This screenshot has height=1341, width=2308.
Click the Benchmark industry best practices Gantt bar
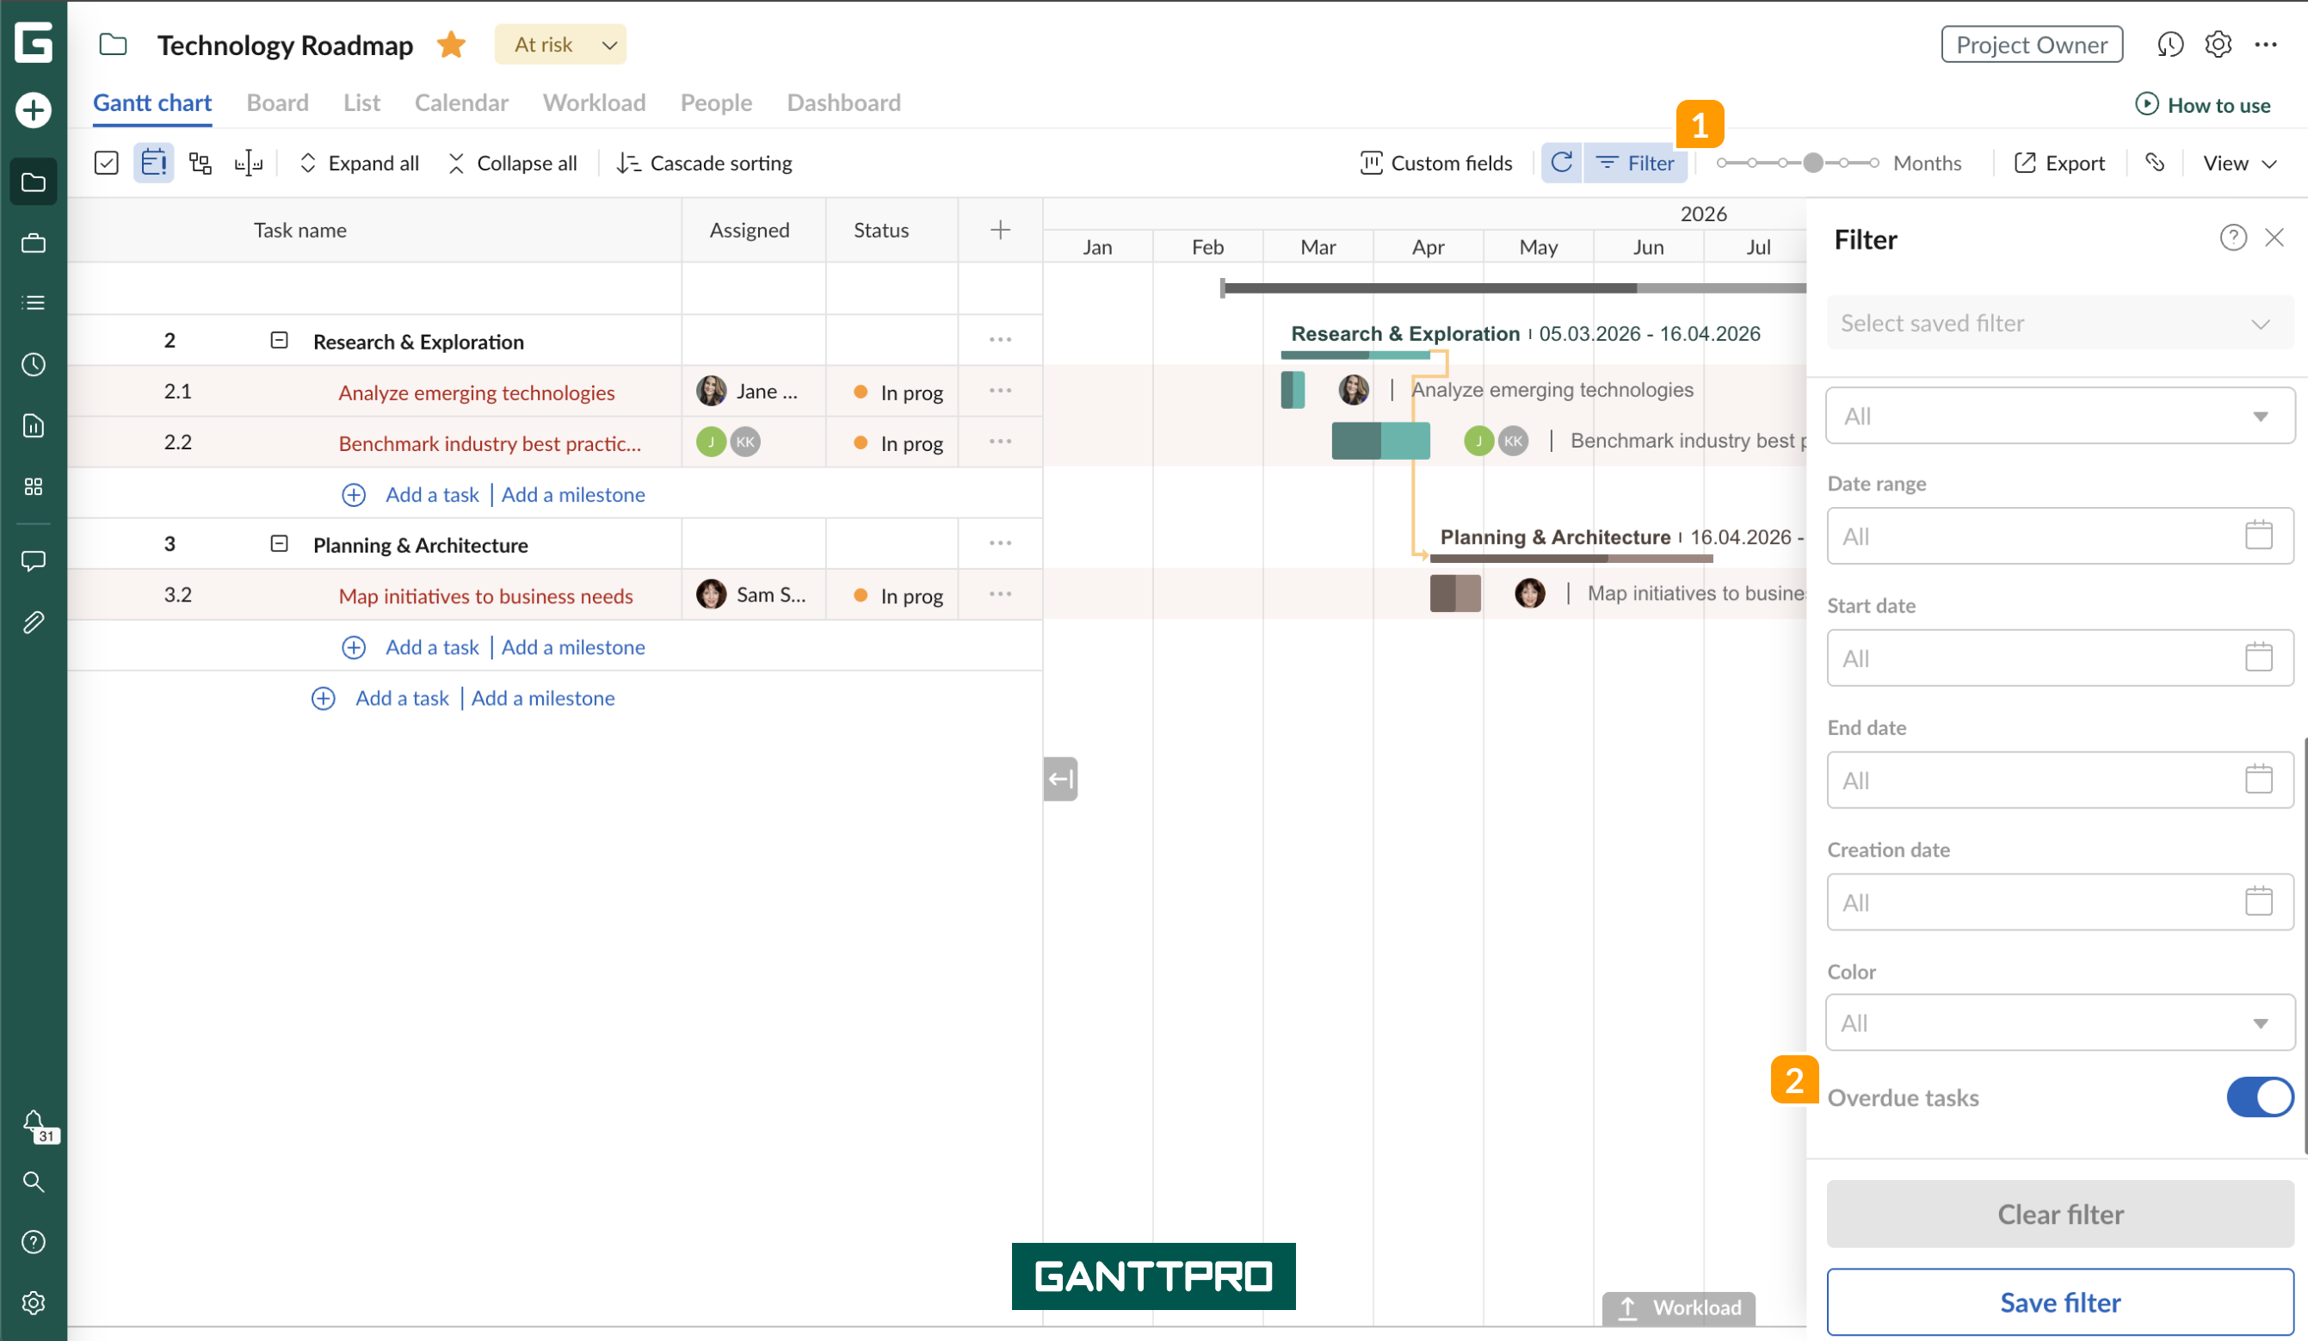coord(1380,441)
